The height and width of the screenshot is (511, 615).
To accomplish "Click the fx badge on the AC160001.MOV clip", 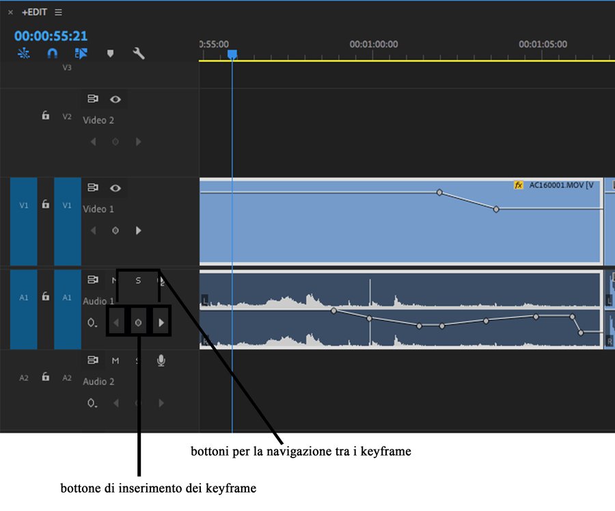I will (x=519, y=185).
